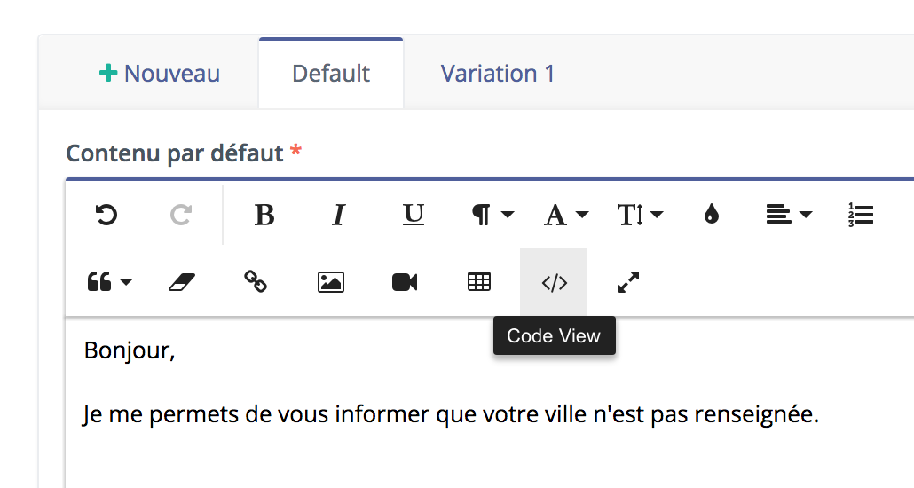Open the text color picker droplet

coord(711,215)
